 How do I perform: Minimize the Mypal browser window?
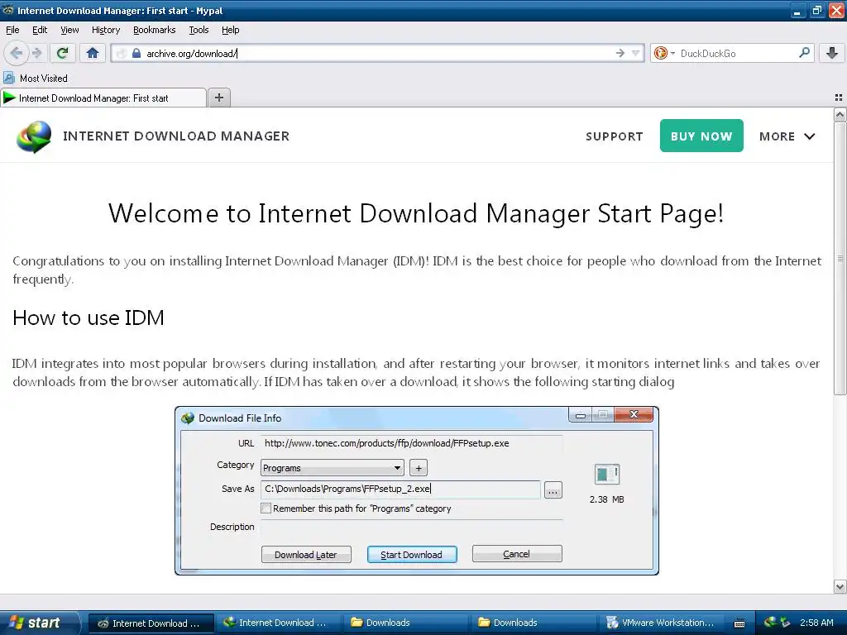[797, 10]
